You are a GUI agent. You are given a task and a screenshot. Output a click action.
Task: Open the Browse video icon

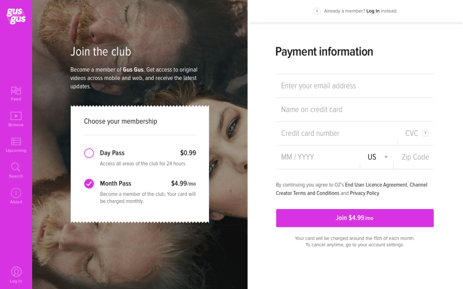click(x=16, y=117)
